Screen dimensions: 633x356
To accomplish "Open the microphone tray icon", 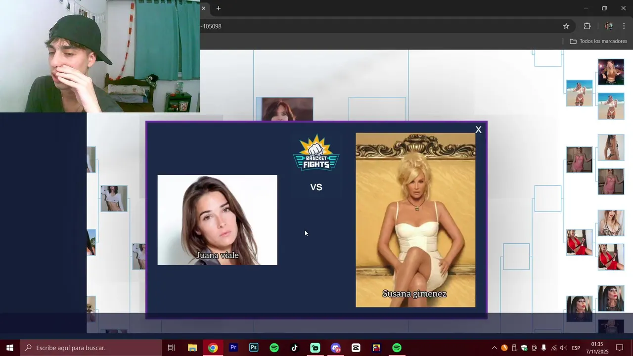I will point(544,348).
